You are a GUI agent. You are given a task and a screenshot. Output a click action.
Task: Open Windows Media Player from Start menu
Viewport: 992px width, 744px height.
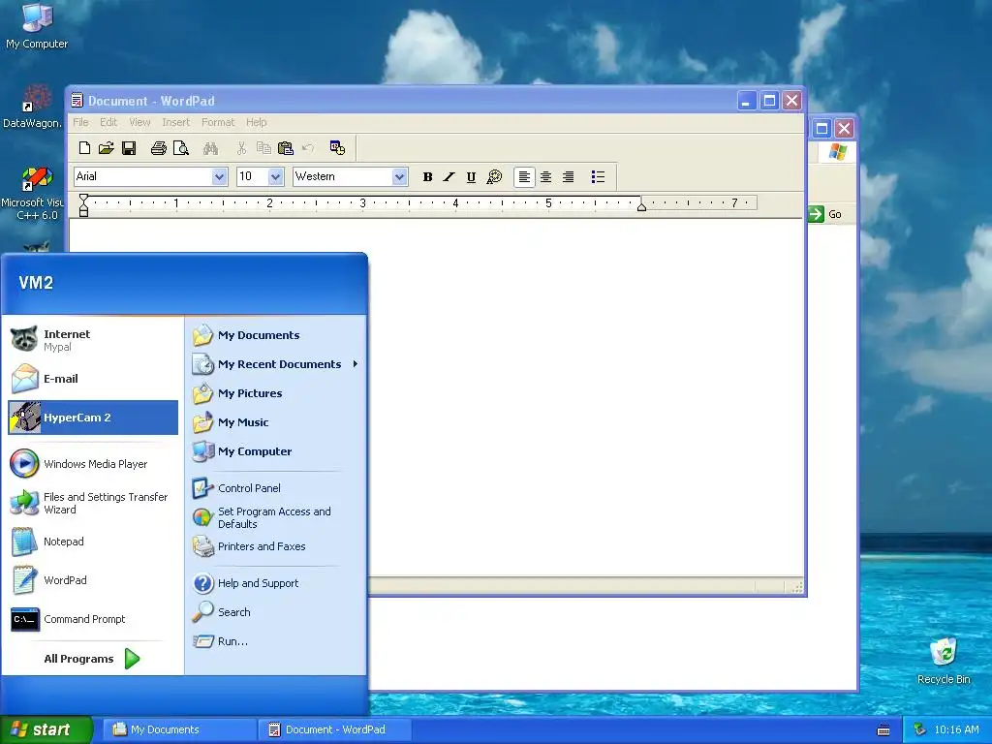pyautogui.click(x=92, y=464)
